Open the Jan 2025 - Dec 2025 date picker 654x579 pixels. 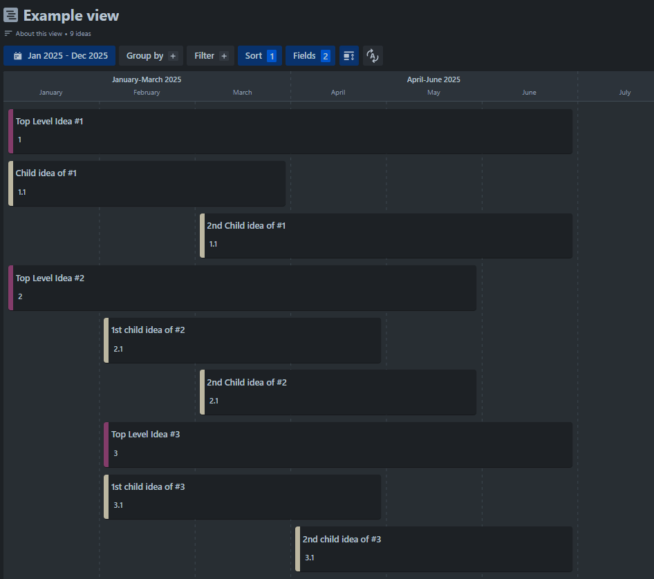point(59,56)
